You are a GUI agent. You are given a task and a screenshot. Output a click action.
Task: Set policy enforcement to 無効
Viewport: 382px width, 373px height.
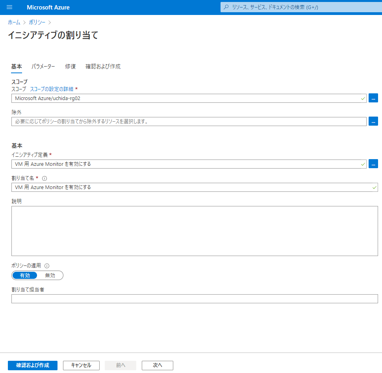pos(50,275)
